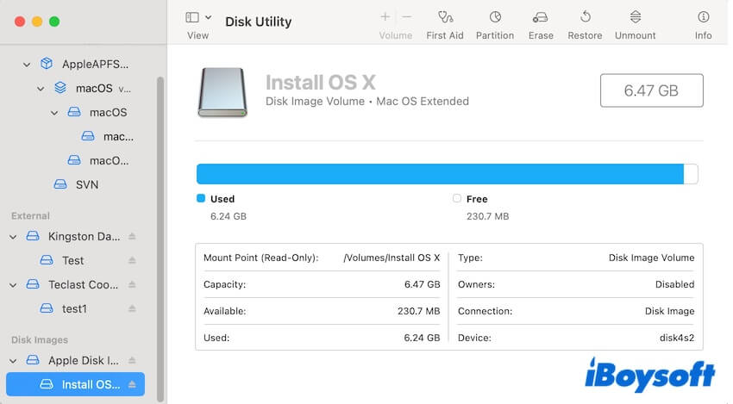Click the First Aid stethoscope icon
This screenshot has width=733, height=404.
(445, 17)
